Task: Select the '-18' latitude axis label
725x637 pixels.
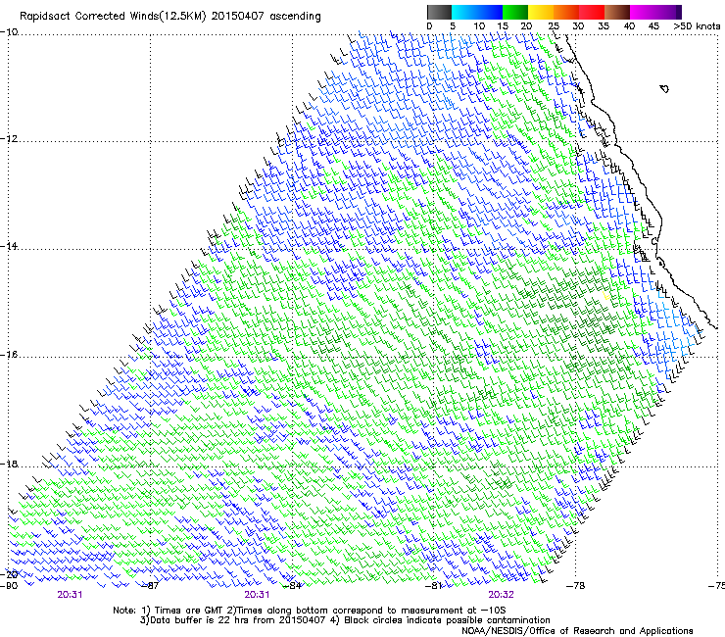Action: click(x=9, y=464)
